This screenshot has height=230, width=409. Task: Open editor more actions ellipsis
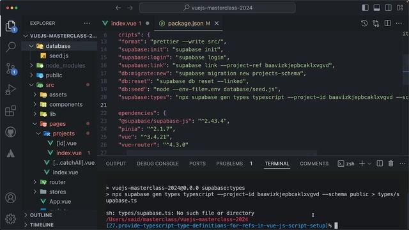(399, 24)
